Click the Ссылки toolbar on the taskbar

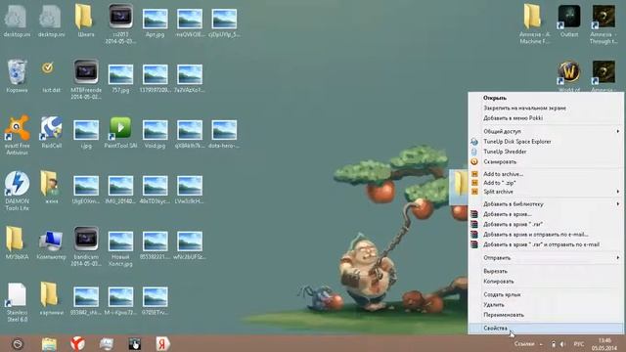pos(524,343)
